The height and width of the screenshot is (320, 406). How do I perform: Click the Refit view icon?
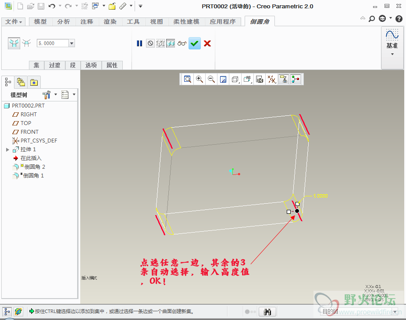[x=188, y=79]
